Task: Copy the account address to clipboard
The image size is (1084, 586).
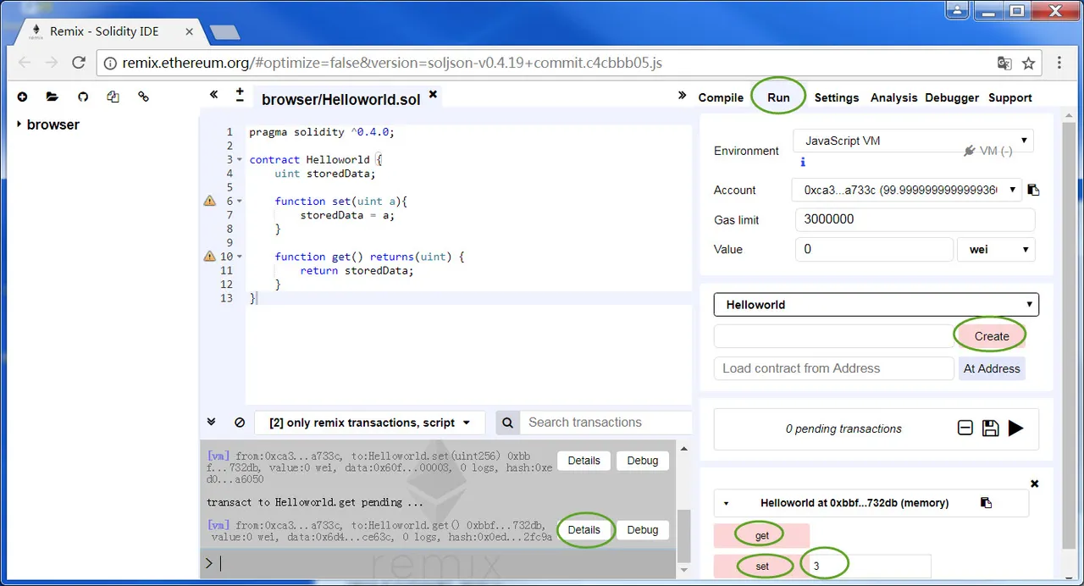Action: click(x=1033, y=191)
